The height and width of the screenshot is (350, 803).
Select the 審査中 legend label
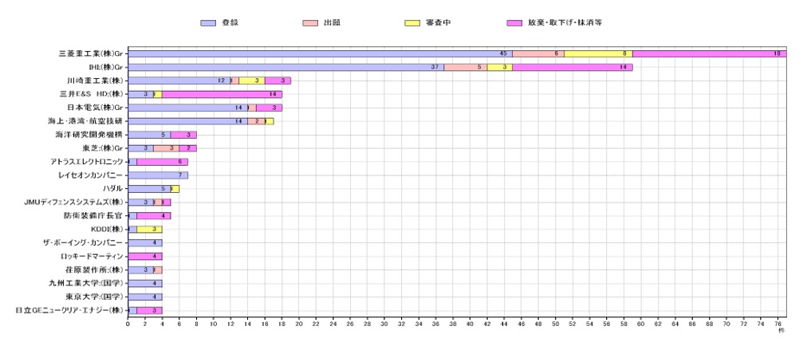pos(439,23)
